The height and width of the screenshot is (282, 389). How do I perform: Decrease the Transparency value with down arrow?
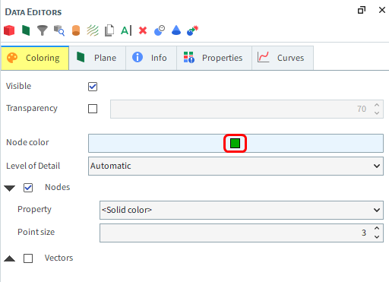(x=377, y=113)
